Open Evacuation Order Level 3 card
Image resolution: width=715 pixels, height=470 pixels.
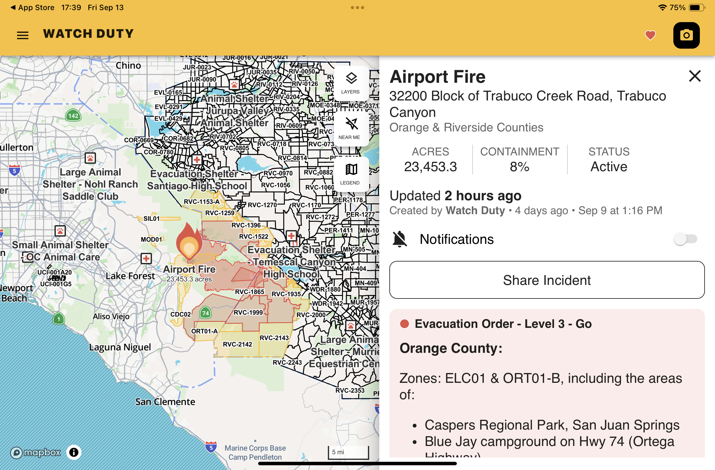pos(503,324)
